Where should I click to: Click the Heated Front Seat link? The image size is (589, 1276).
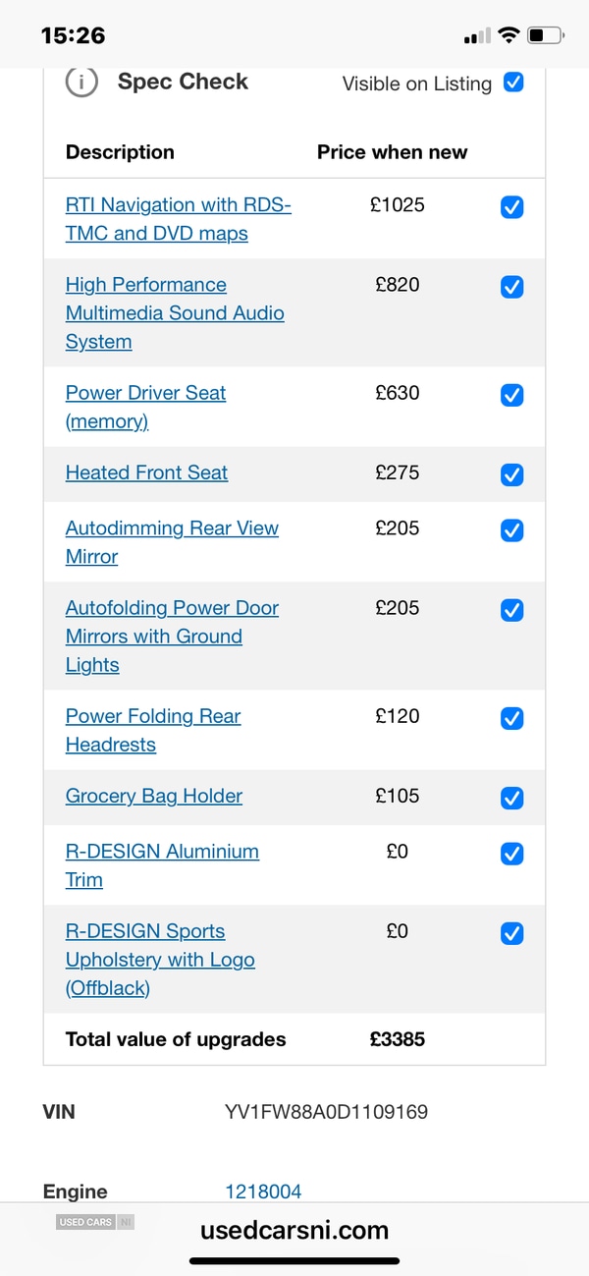[146, 472]
